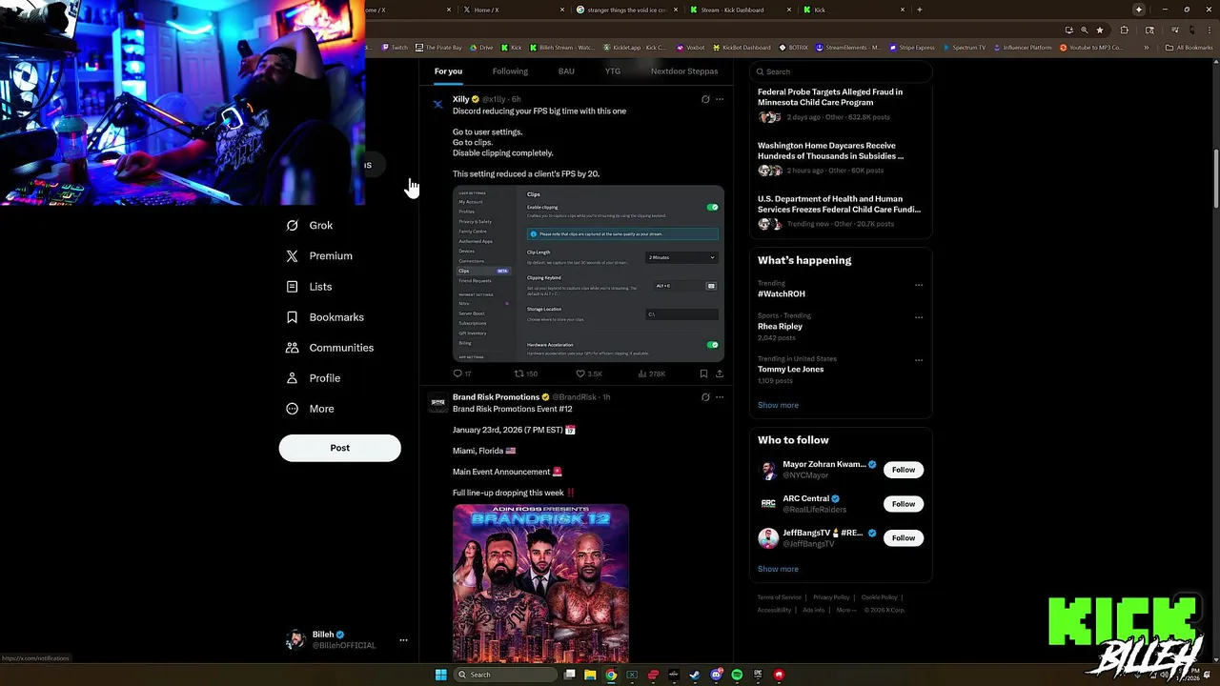1220x686 pixels.
Task: Bookmark this page with star icon
Action: (1100, 30)
